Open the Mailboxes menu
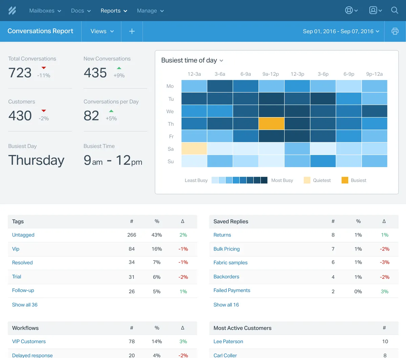 click(45, 10)
